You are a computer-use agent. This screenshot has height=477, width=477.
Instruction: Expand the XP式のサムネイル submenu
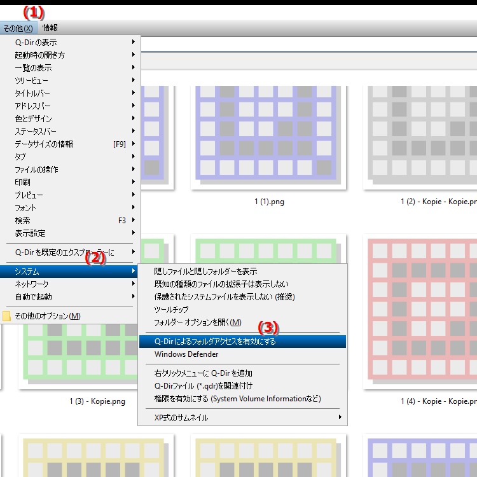[x=242, y=417]
